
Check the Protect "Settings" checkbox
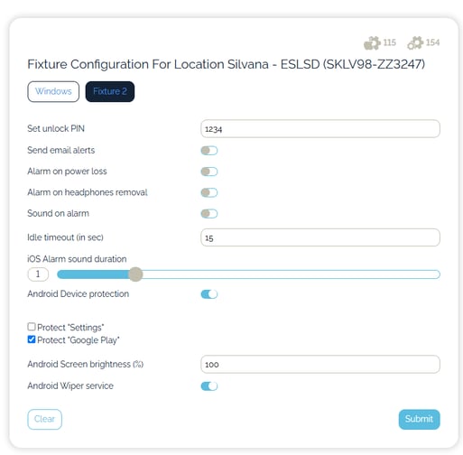32,327
